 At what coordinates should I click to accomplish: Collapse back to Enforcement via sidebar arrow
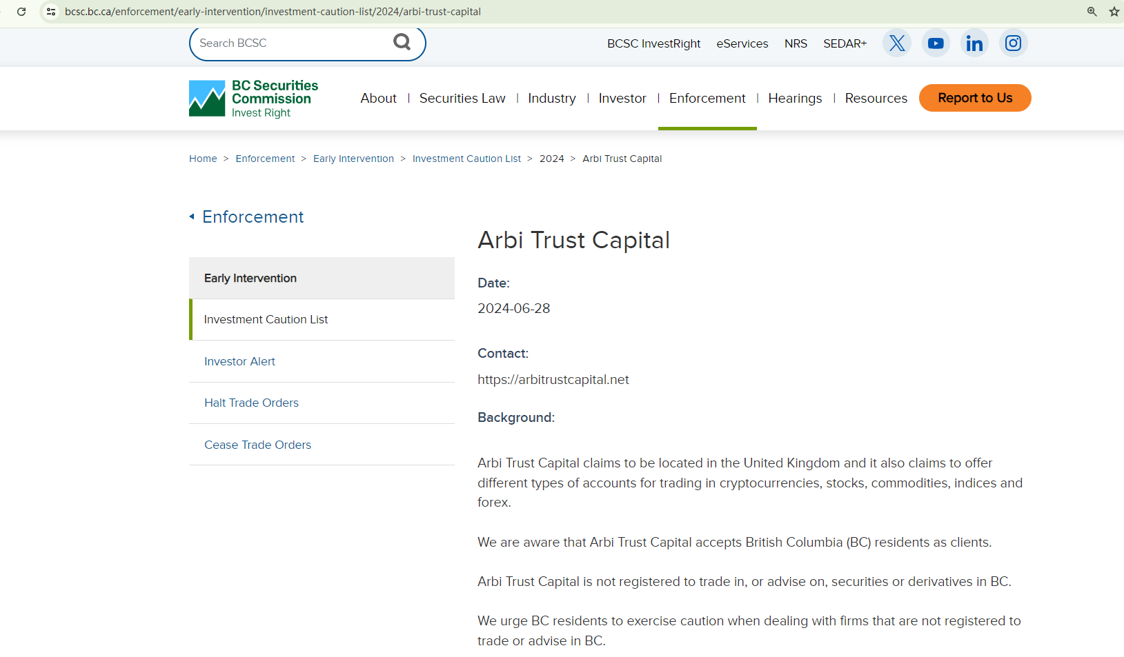[192, 216]
